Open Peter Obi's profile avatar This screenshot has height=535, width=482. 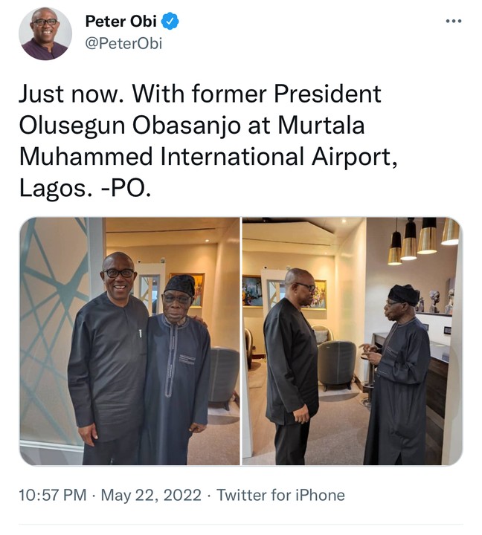point(45,33)
